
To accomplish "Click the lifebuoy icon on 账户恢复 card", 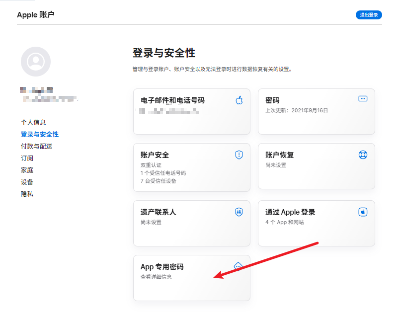I will pos(363,155).
